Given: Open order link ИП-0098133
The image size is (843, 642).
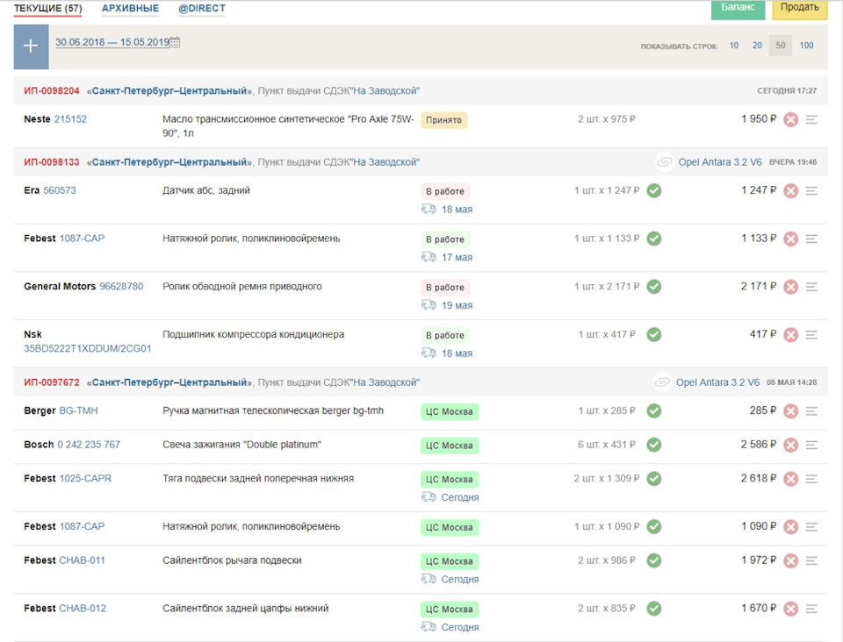Looking at the screenshot, I should (x=52, y=162).
